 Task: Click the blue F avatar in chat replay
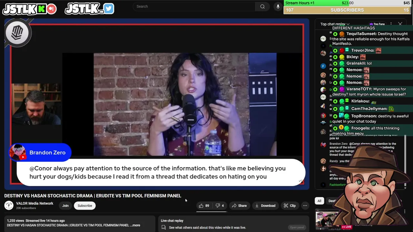[x=323, y=66]
